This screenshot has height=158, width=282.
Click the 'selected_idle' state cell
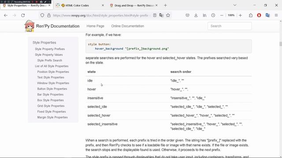click(97, 107)
